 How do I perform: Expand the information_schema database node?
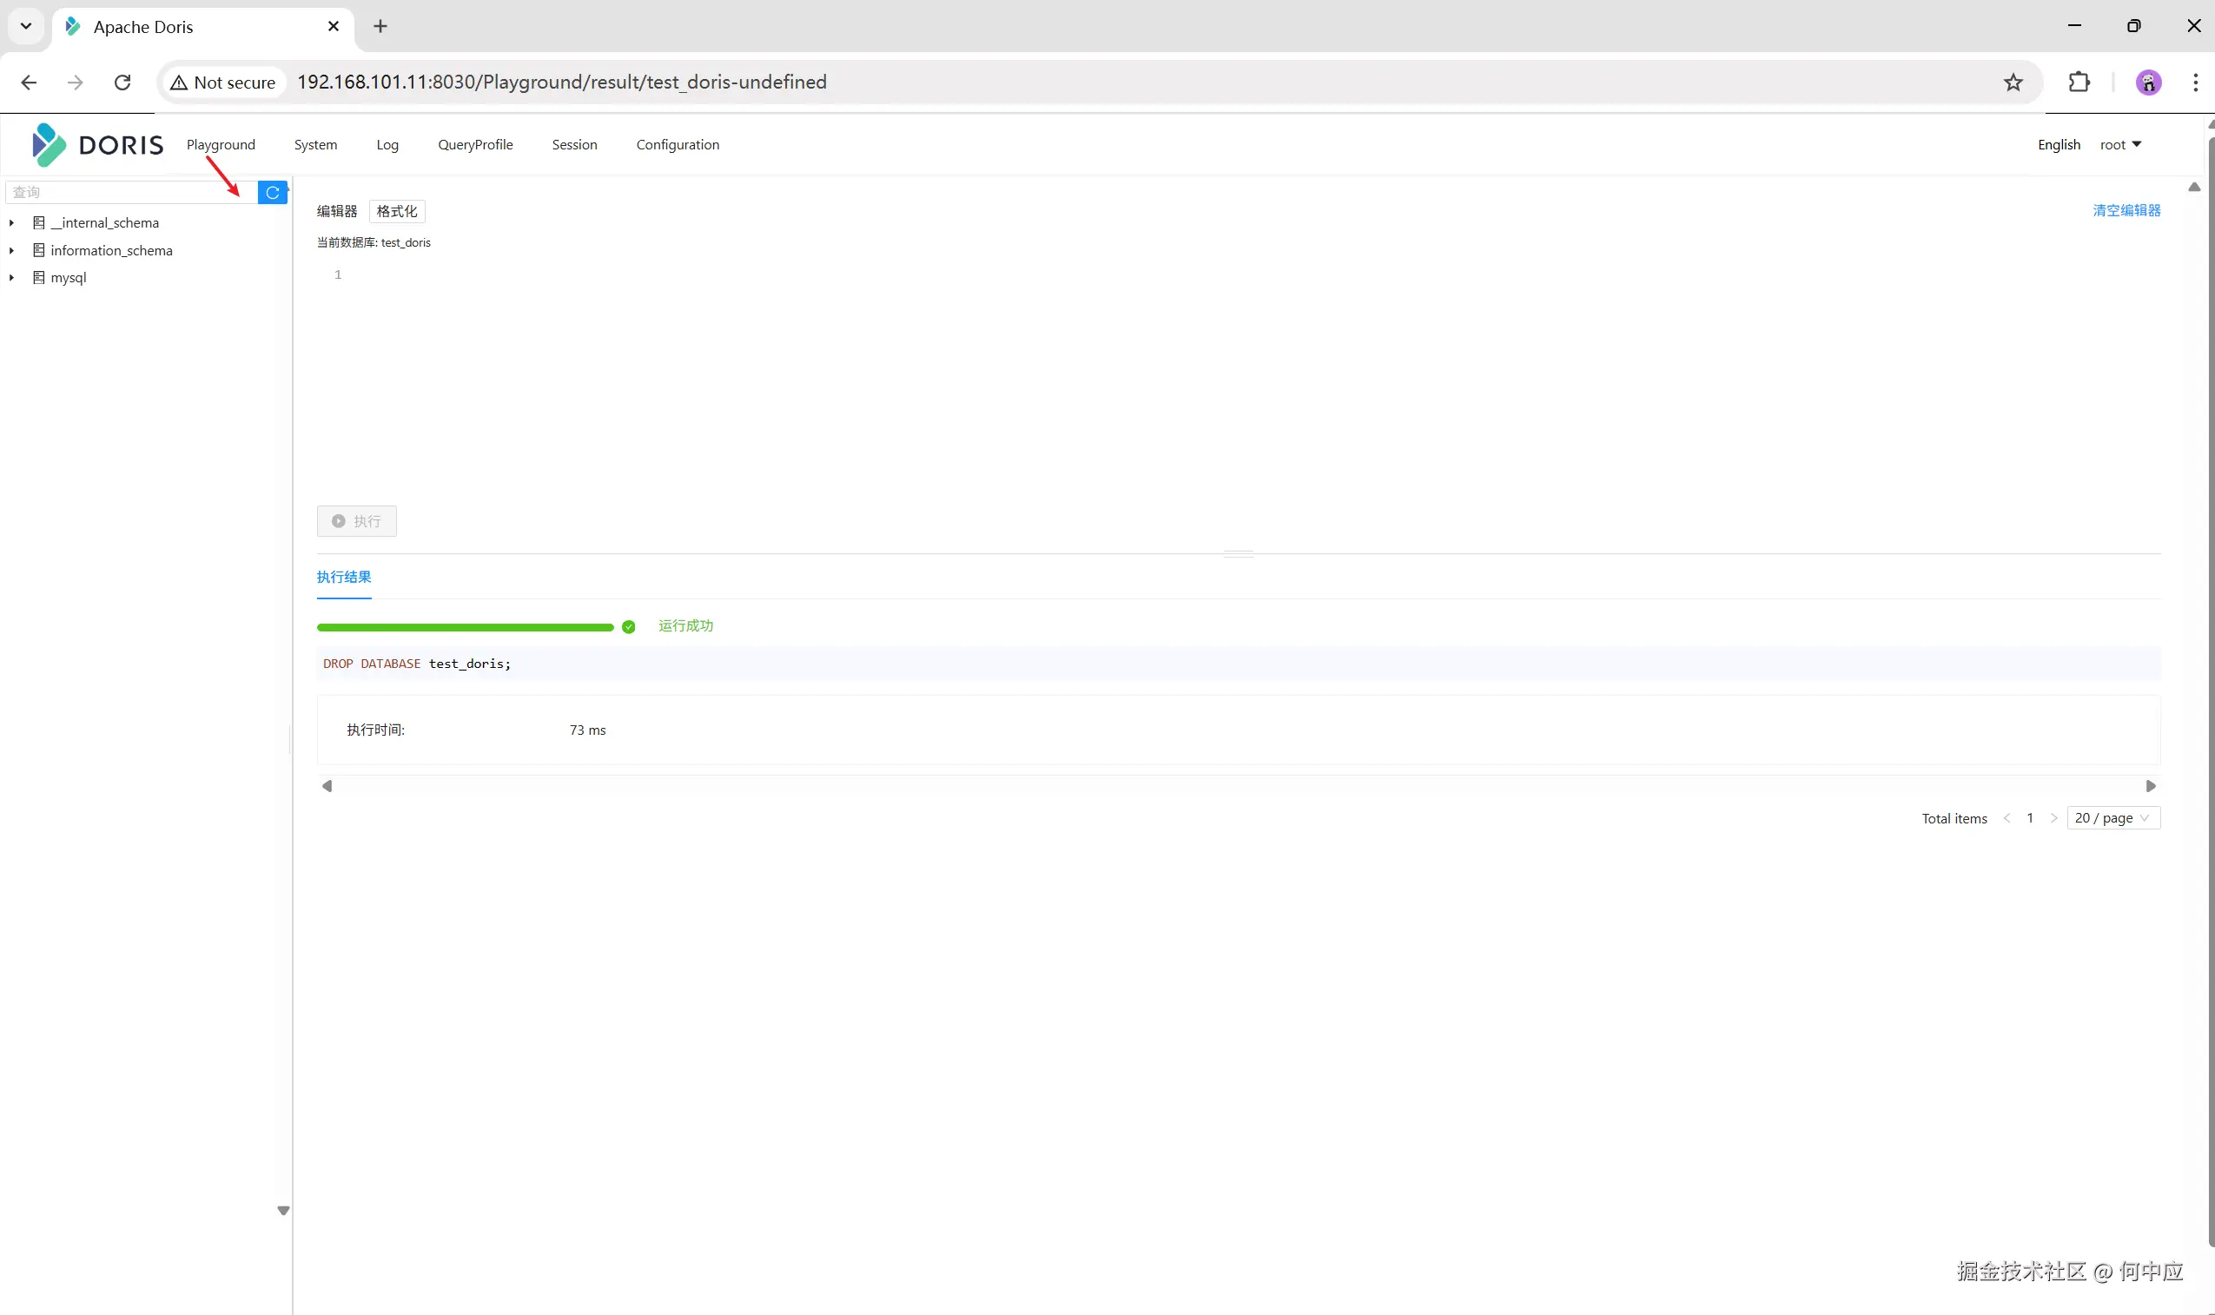tap(11, 251)
